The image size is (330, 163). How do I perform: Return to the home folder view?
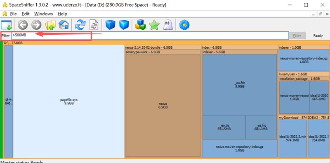coord(64,25)
